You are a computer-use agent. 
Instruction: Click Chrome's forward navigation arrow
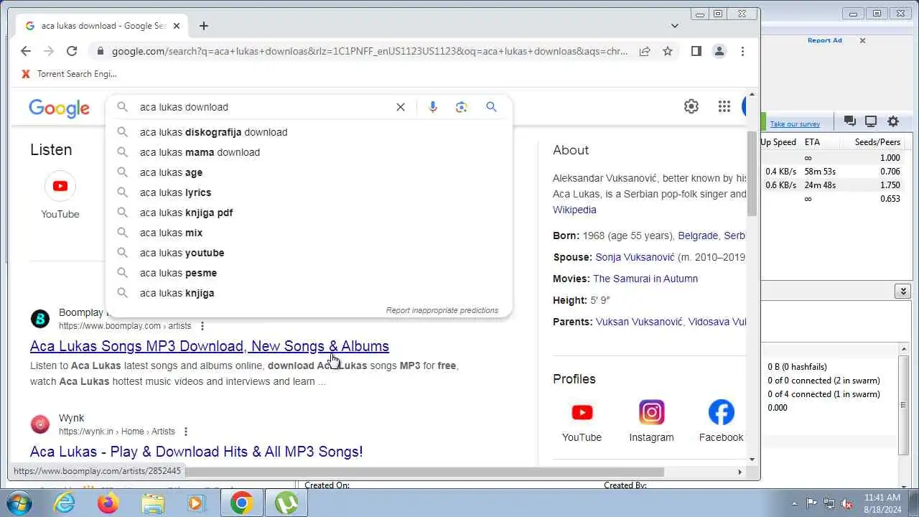tap(49, 51)
